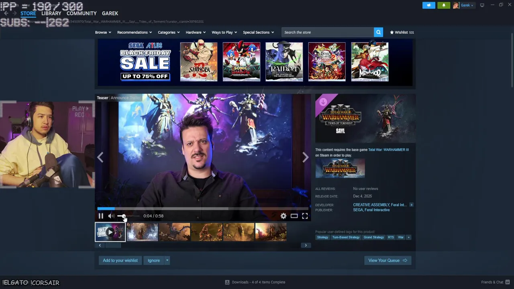
Task: Open CREATIVE ASSEMBLY developer link
Action: (371, 205)
